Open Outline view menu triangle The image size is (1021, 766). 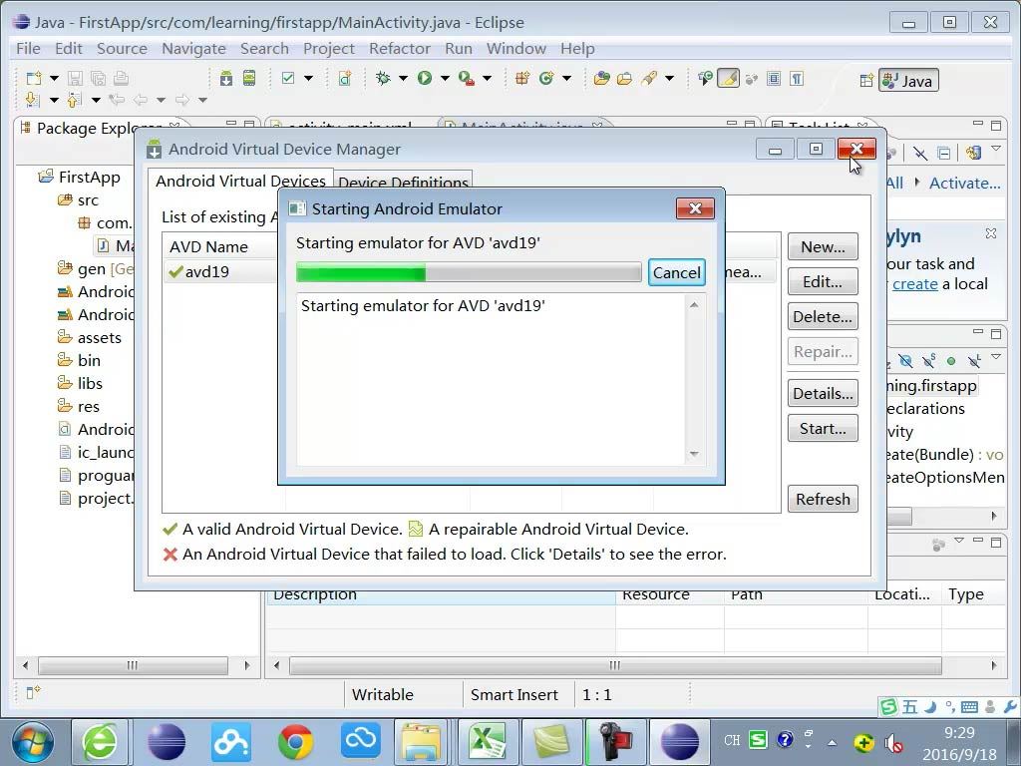[996, 357]
